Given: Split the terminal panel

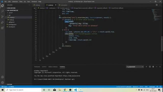Looking at the screenshot, I should [150, 67].
